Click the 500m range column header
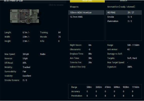Viewport: 144px width, 101px height. (x=89, y=87)
